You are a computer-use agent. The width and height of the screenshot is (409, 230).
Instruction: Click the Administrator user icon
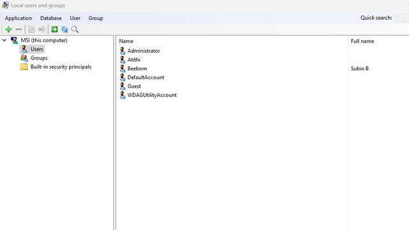122,51
